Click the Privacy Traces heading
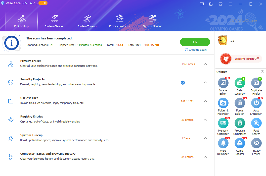 pyautogui.click(x=31, y=61)
